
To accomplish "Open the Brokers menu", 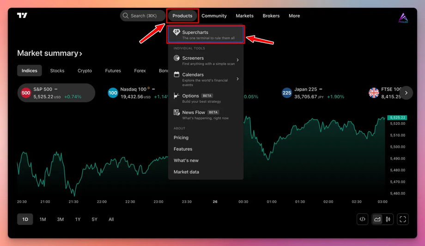I will pyautogui.click(x=271, y=16).
